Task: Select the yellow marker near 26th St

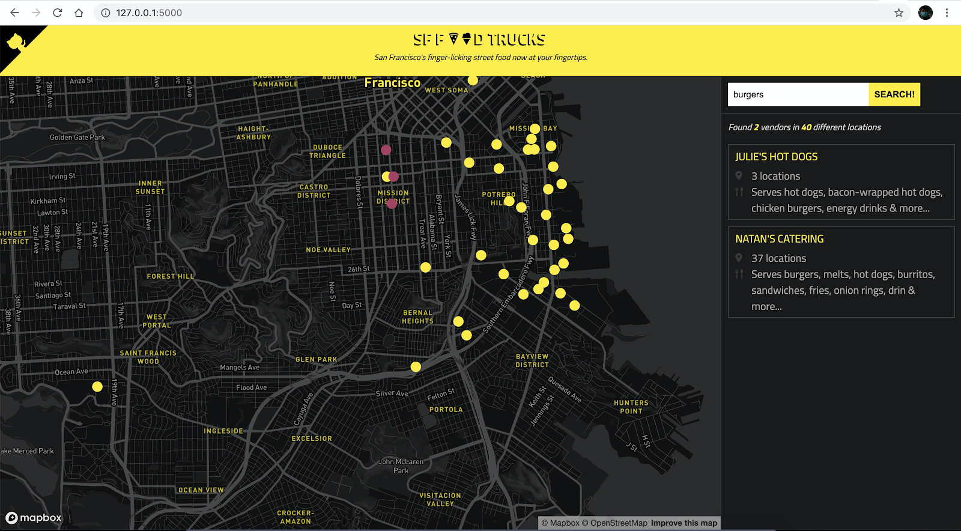Action: tap(425, 267)
